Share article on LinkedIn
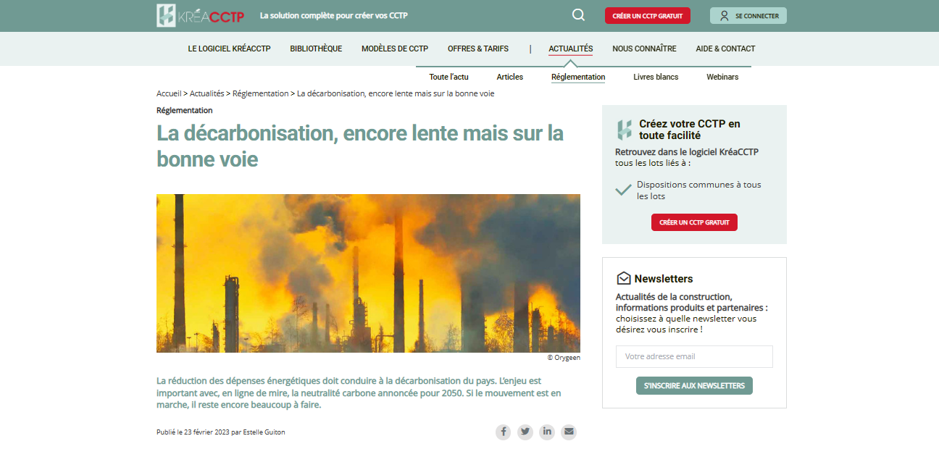Screen dimensions: 939x449 [547, 432]
